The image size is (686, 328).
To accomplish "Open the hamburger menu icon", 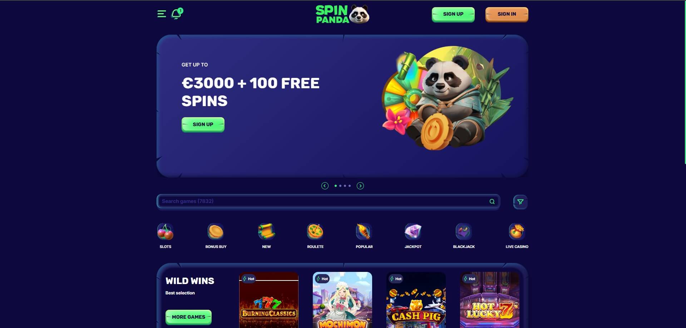I will click(162, 14).
